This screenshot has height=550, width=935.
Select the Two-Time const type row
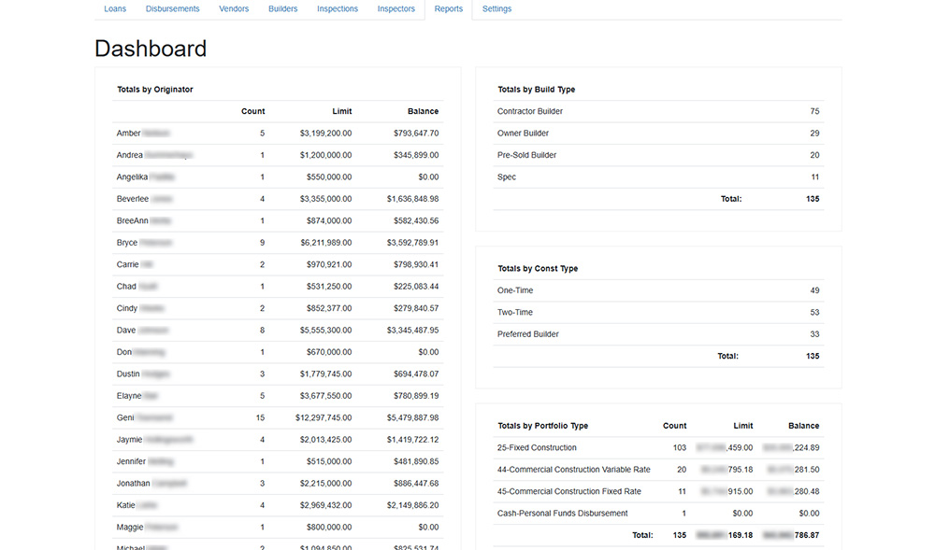[515, 313]
